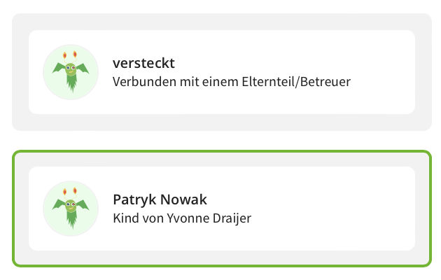Click the monster's antennae on versteckt avatar
Image resolution: width=441 pixels, height=280 pixels.
click(70, 57)
